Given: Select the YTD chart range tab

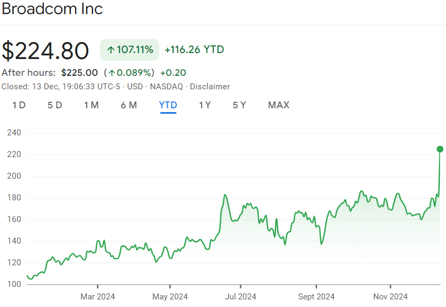Looking at the screenshot, I should (168, 105).
